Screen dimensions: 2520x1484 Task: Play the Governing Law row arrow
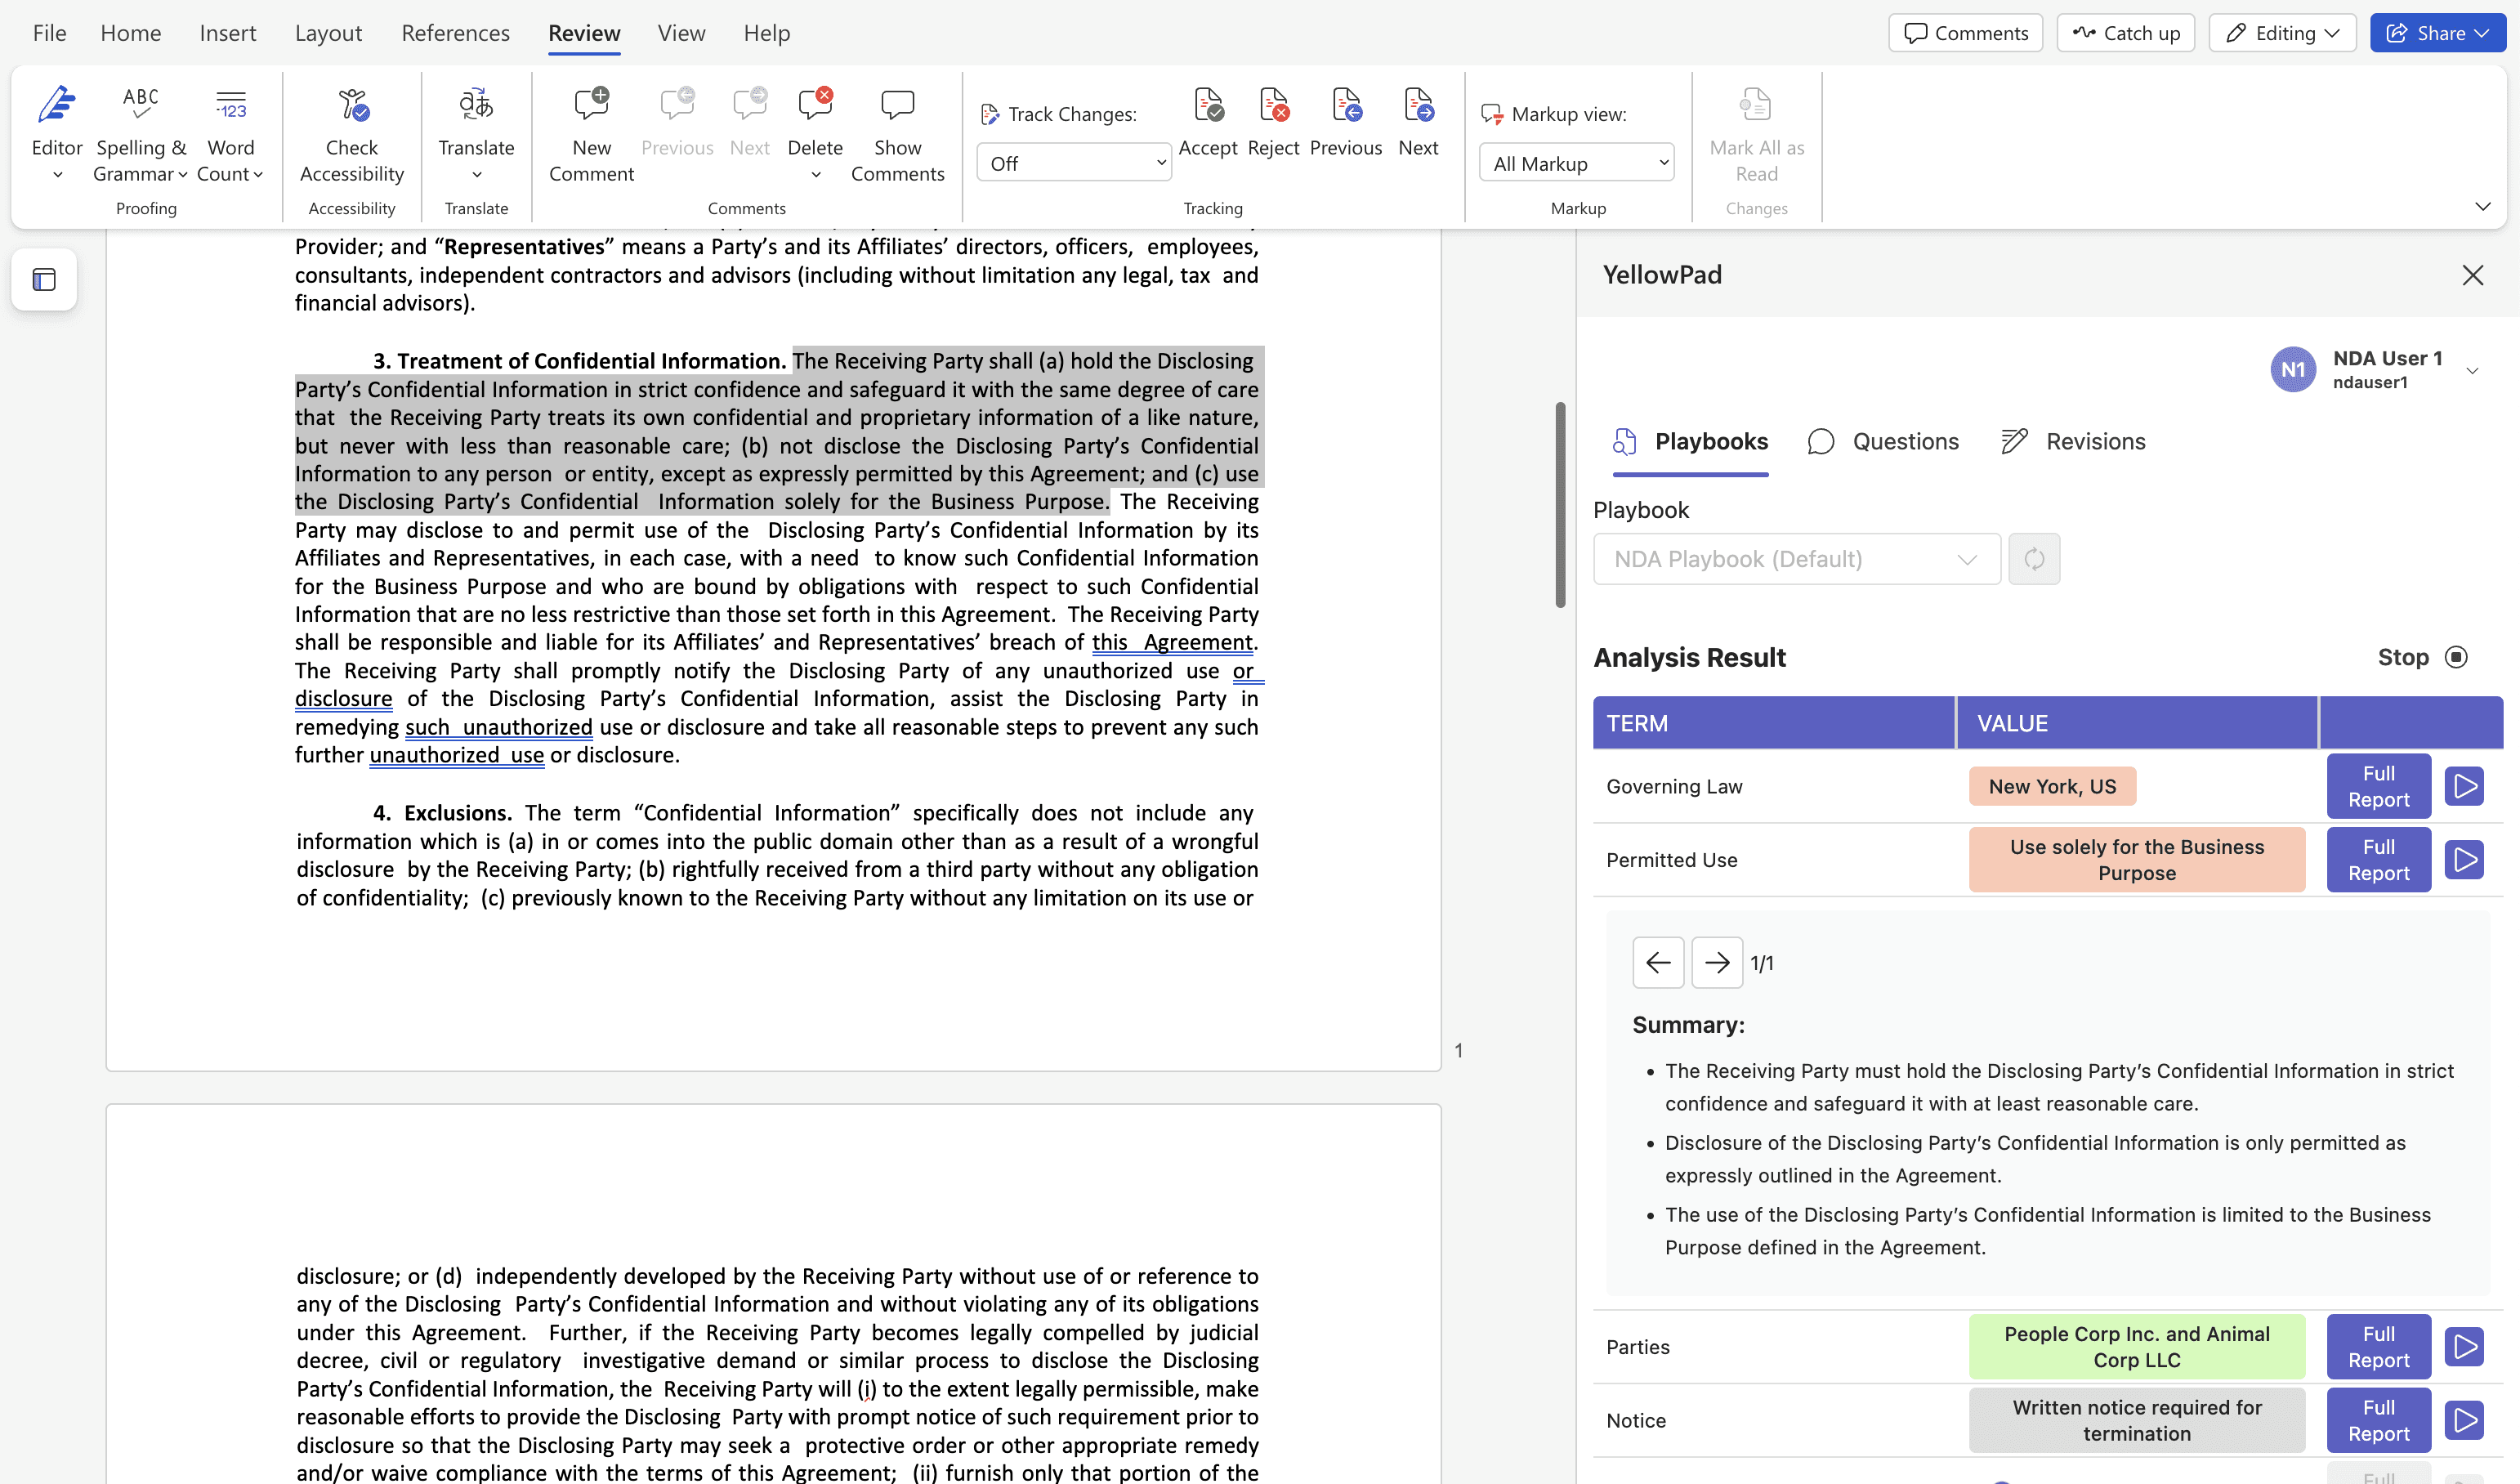[x=2464, y=786]
